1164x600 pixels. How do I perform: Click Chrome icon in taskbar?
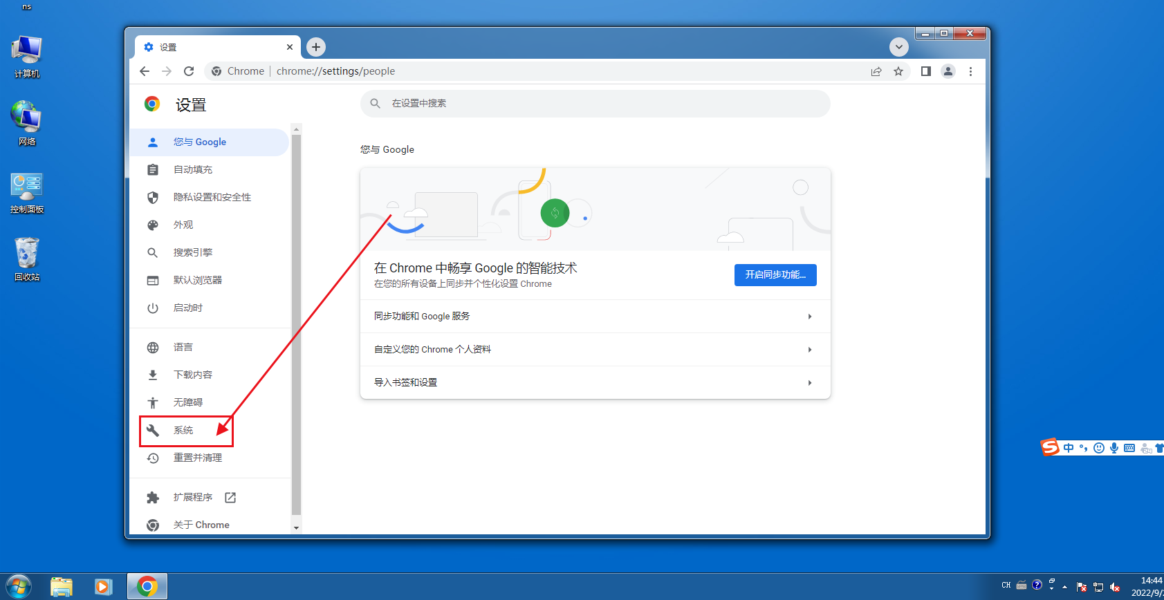pyautogui.click(x=147, y=587)
